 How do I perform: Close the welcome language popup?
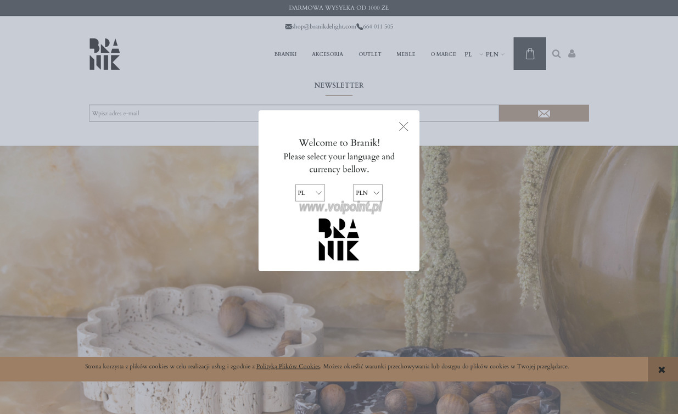(x=404, y=126)
